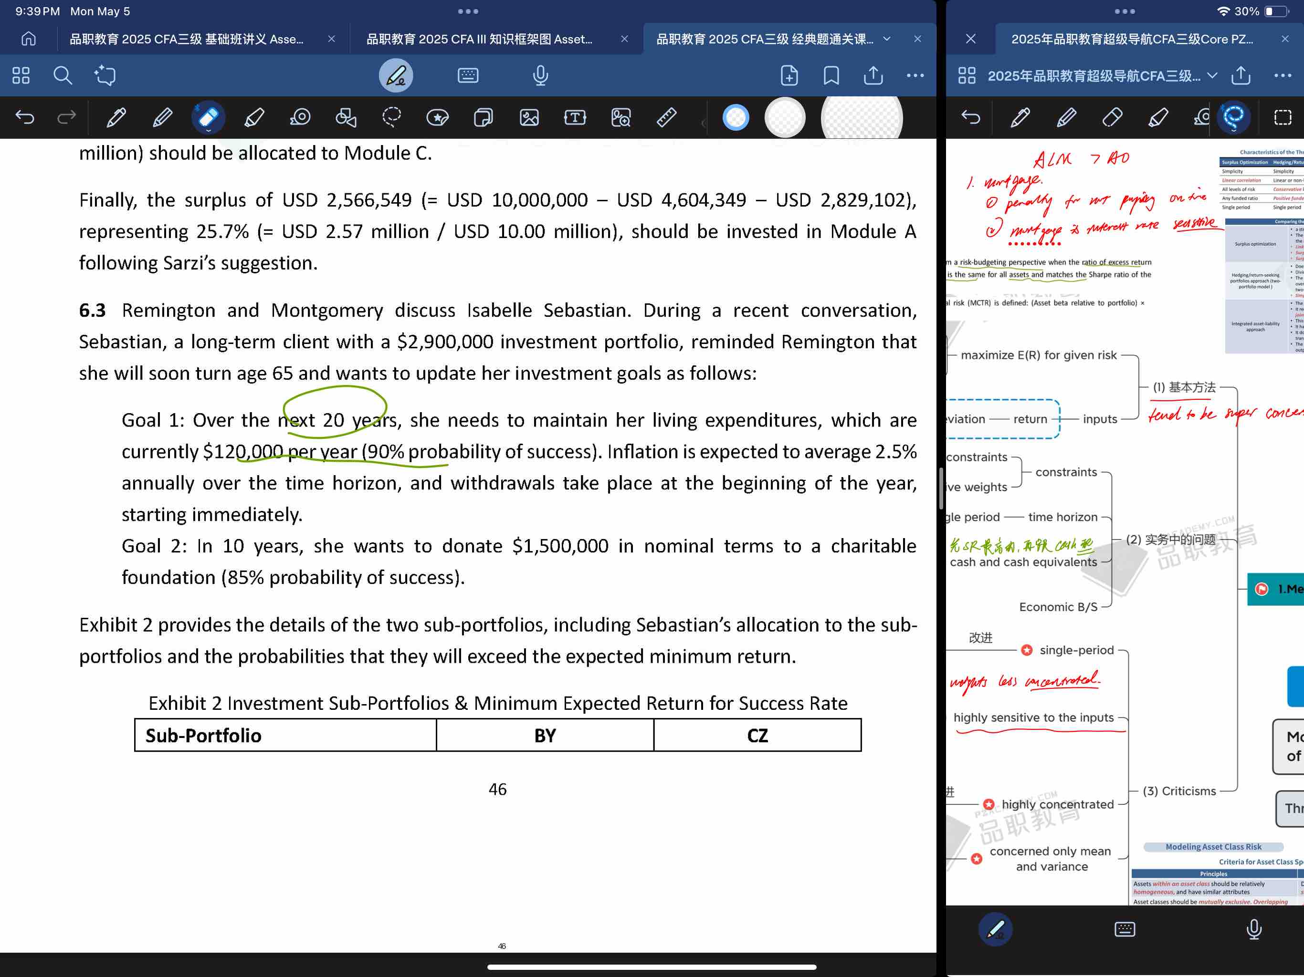This screenshot has height=977, width=1304.
Task: Tap the (3) Criticisms mind map node
Action: [1179, 791]
